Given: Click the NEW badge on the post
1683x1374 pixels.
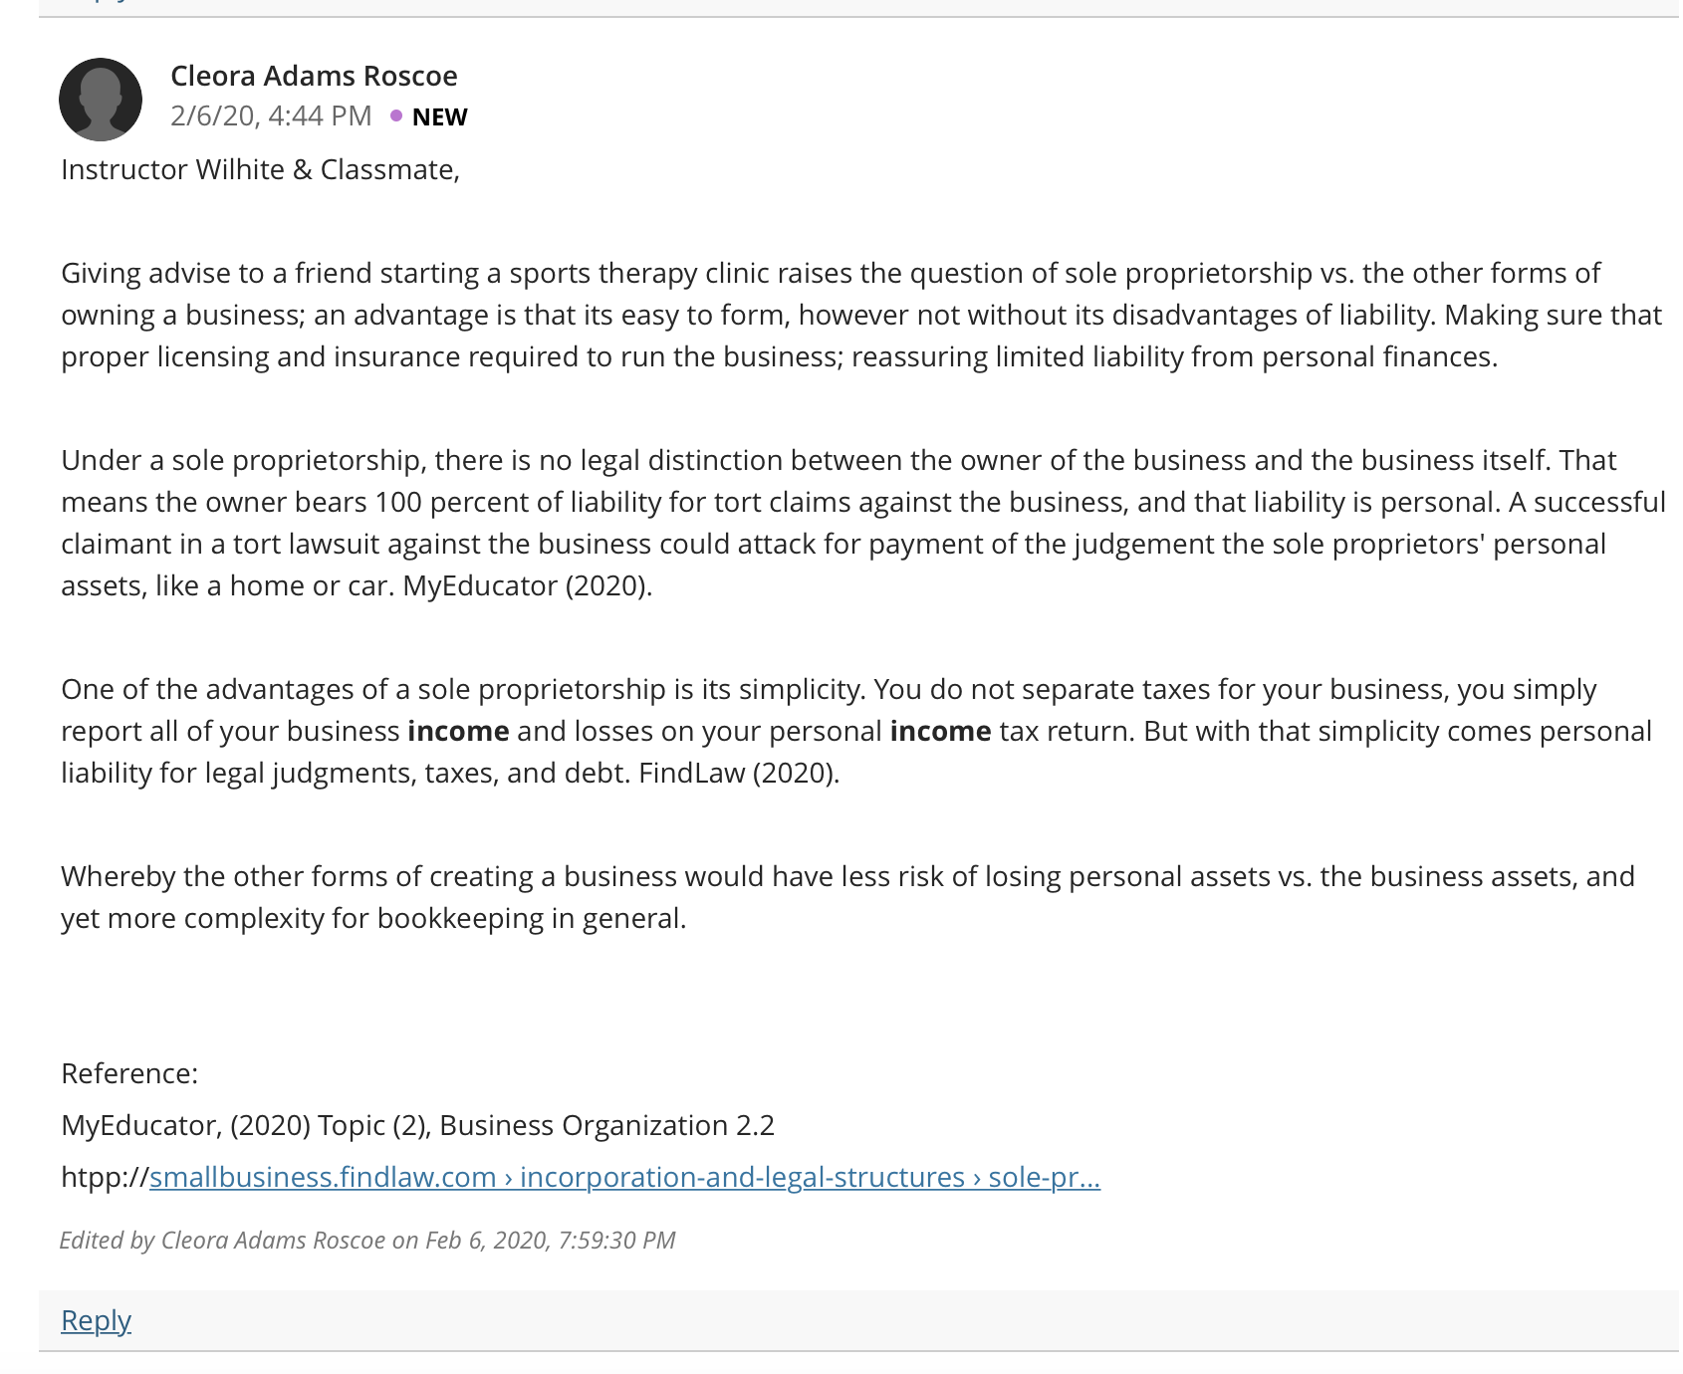Looking at the screenshot, I should [x=439, y=117].
